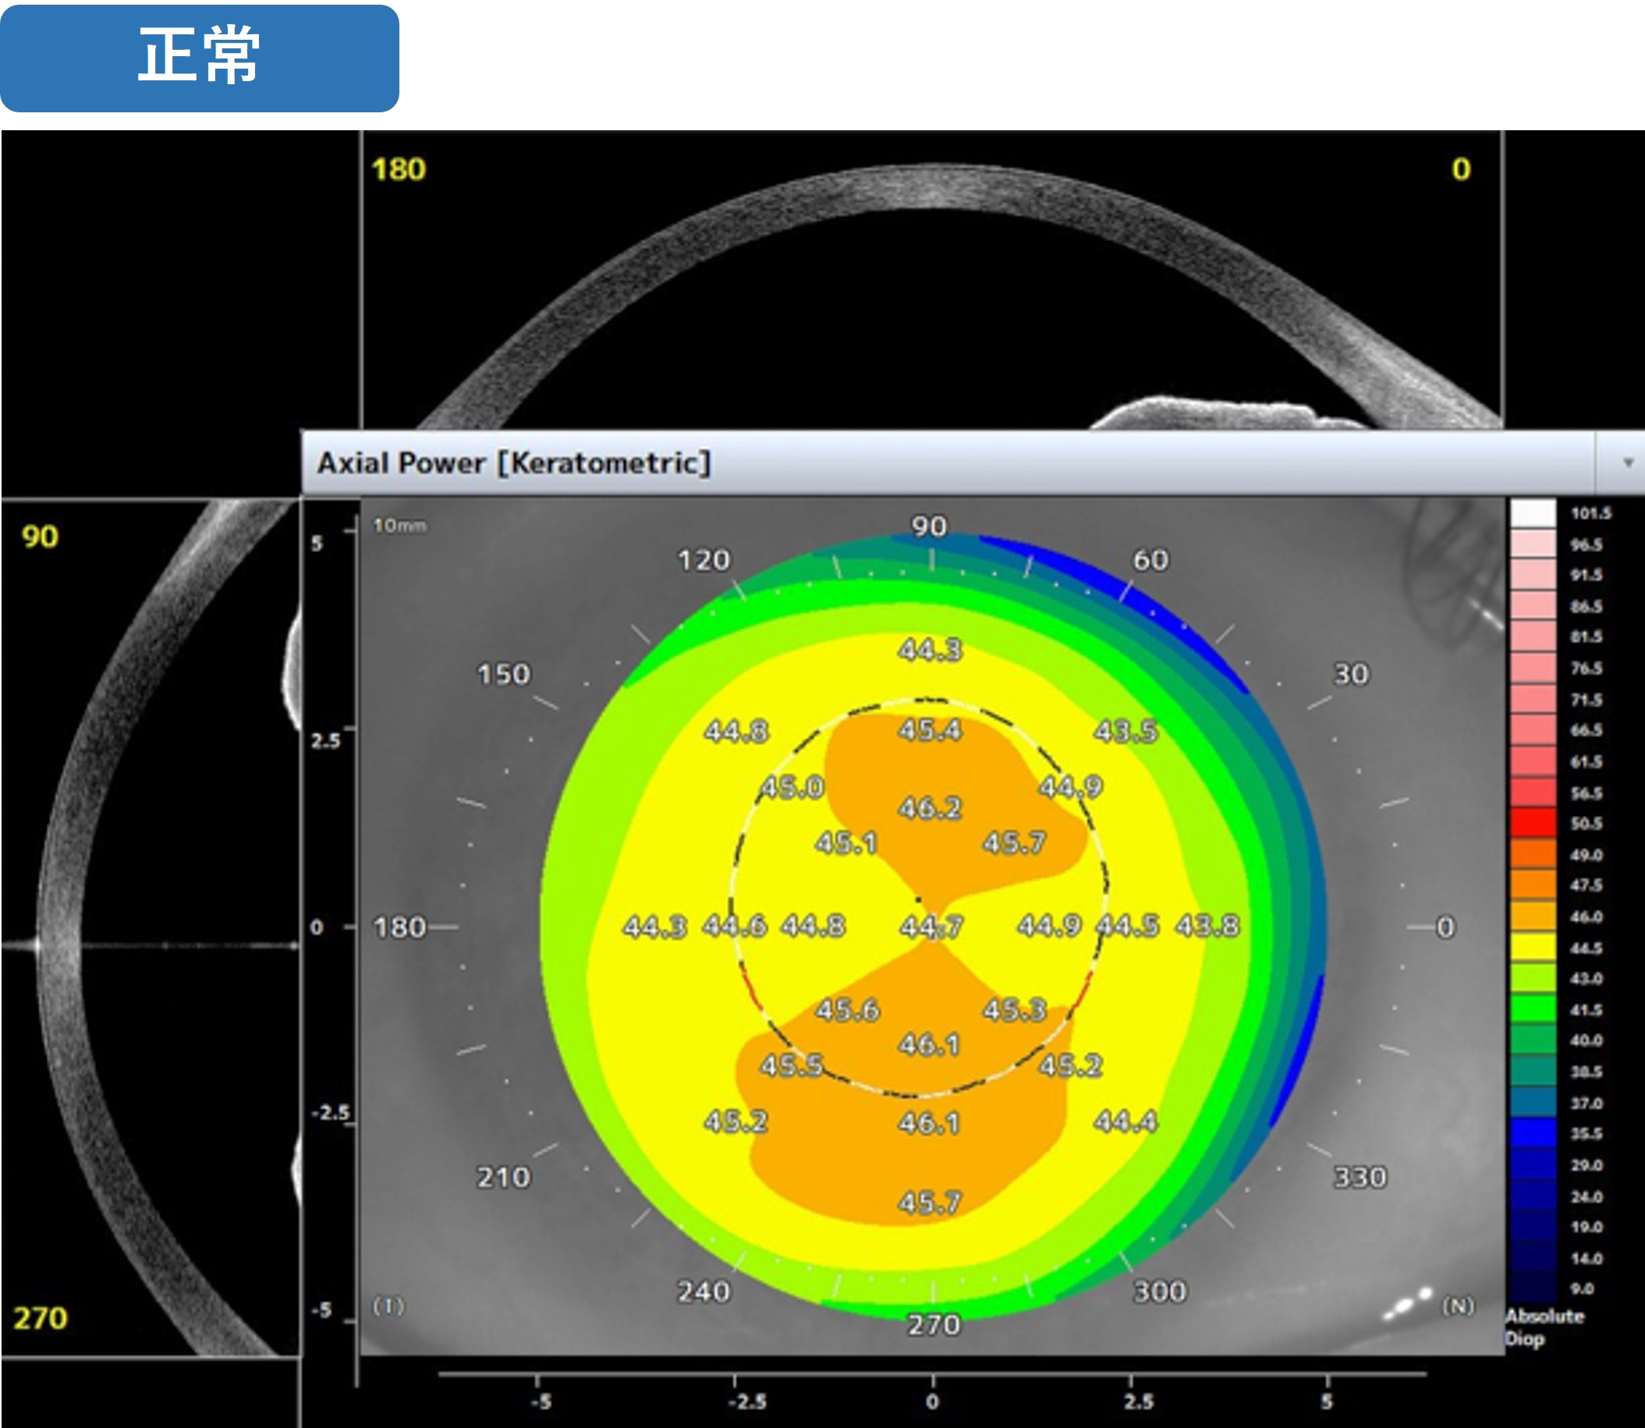The width and height of the screenshot is (1645, 1428).
Task: Click the Absolute Diop scale label
Action: click(1544, 1327)
